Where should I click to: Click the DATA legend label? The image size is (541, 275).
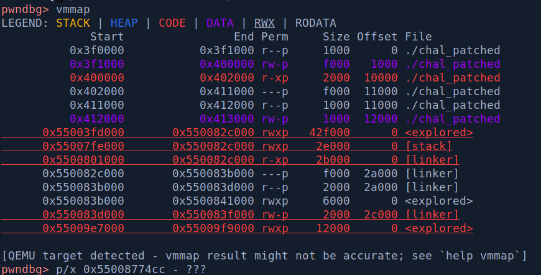pyautogui.click(x=220, y=23)
